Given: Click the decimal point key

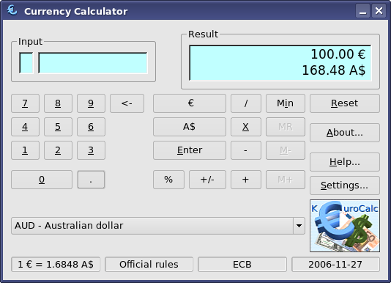Looking at the screenshot, I should click(x=91, y=180).
